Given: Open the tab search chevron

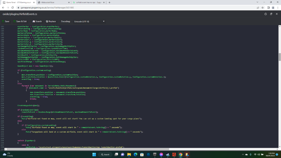Looking at the screenshot, I should point(257,2).
